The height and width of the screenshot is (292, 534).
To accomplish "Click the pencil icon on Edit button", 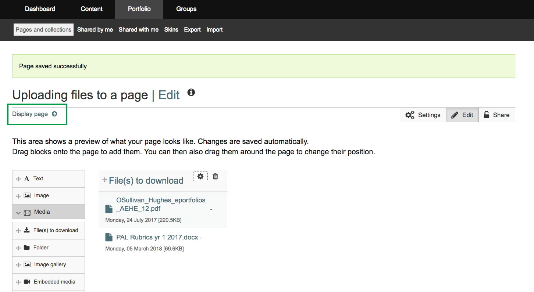I will coord(455,115).
